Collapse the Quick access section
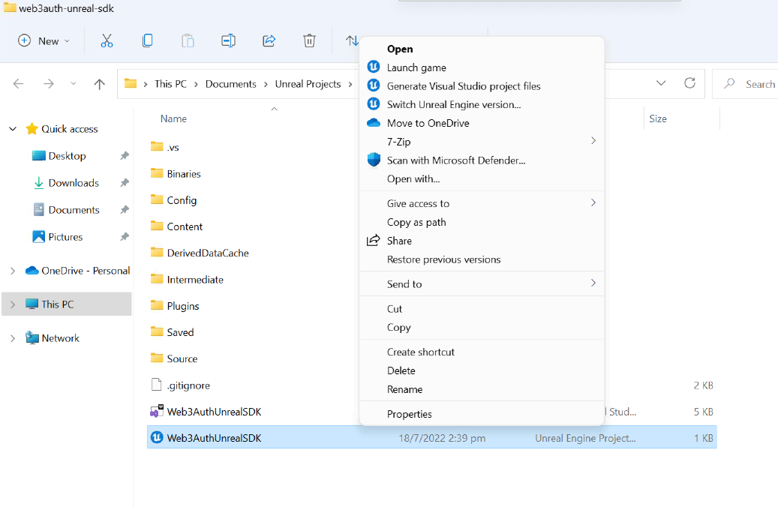The image size is (778, 507). 12,128
